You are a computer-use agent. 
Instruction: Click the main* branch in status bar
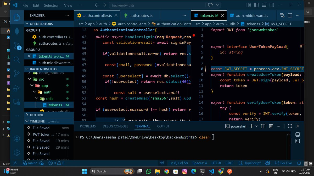coord(30,163)
